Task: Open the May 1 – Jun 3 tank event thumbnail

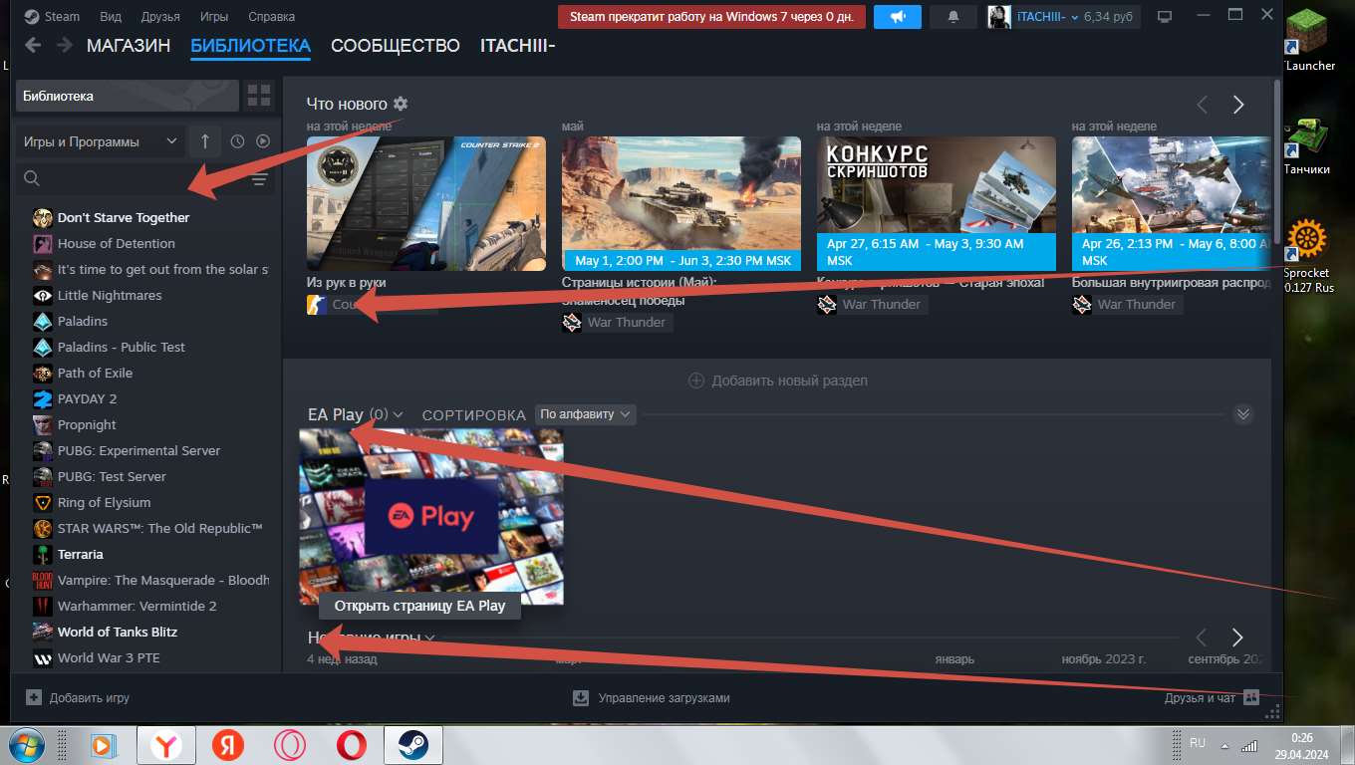Action: (681, 203)
